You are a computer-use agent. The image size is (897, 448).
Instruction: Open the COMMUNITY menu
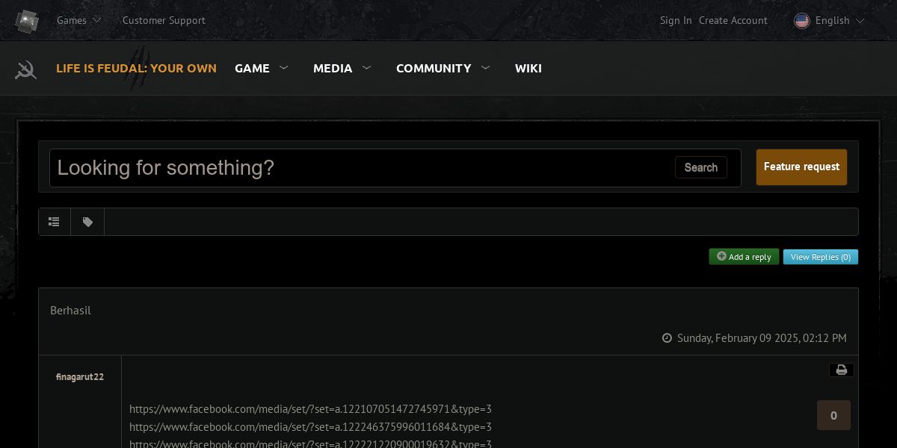434,68
